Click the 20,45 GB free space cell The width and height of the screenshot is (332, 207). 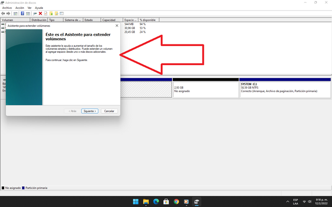tap(130, 32)
